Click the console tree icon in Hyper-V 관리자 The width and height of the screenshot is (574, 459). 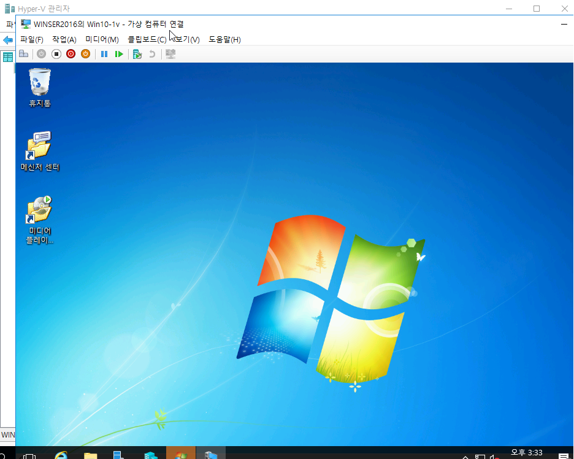point(8,57)
